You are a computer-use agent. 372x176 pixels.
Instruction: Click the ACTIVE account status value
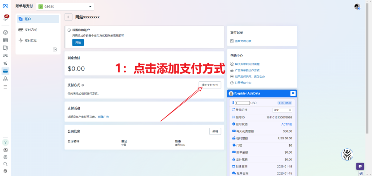(x=286, y=124)
